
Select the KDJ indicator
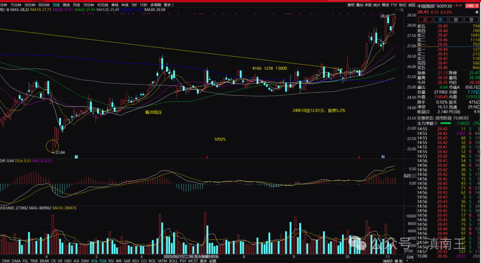pos(135,261)
